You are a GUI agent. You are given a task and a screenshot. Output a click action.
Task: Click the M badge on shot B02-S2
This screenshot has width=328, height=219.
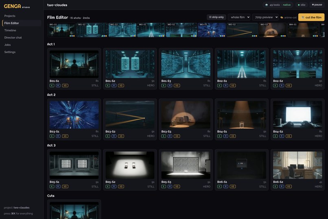click(x=282, y=86)
